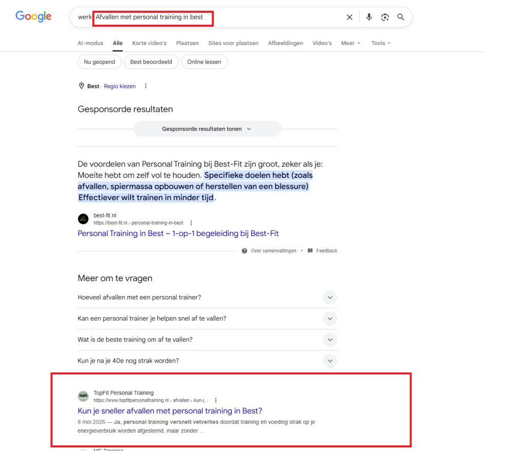Switch to the AI-modus tab
Image resolution: width=526 pixels, height=451 pixels.
click(x=90, y=43)
